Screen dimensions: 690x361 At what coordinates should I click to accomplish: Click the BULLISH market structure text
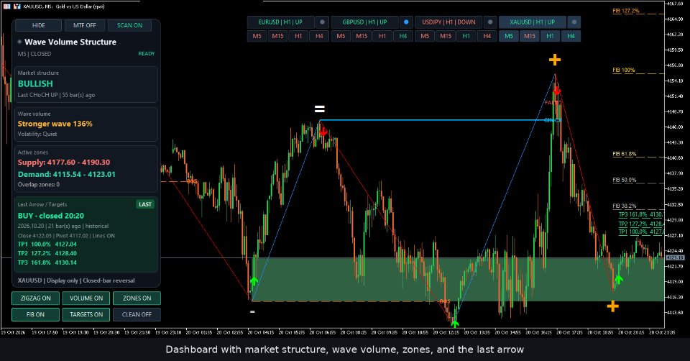pos(35,83)
